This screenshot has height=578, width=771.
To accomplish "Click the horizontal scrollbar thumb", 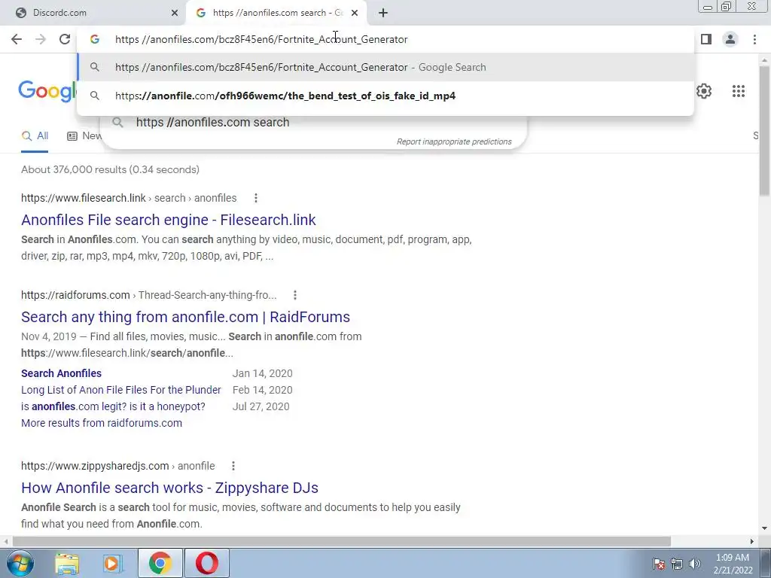I will 342,541.
